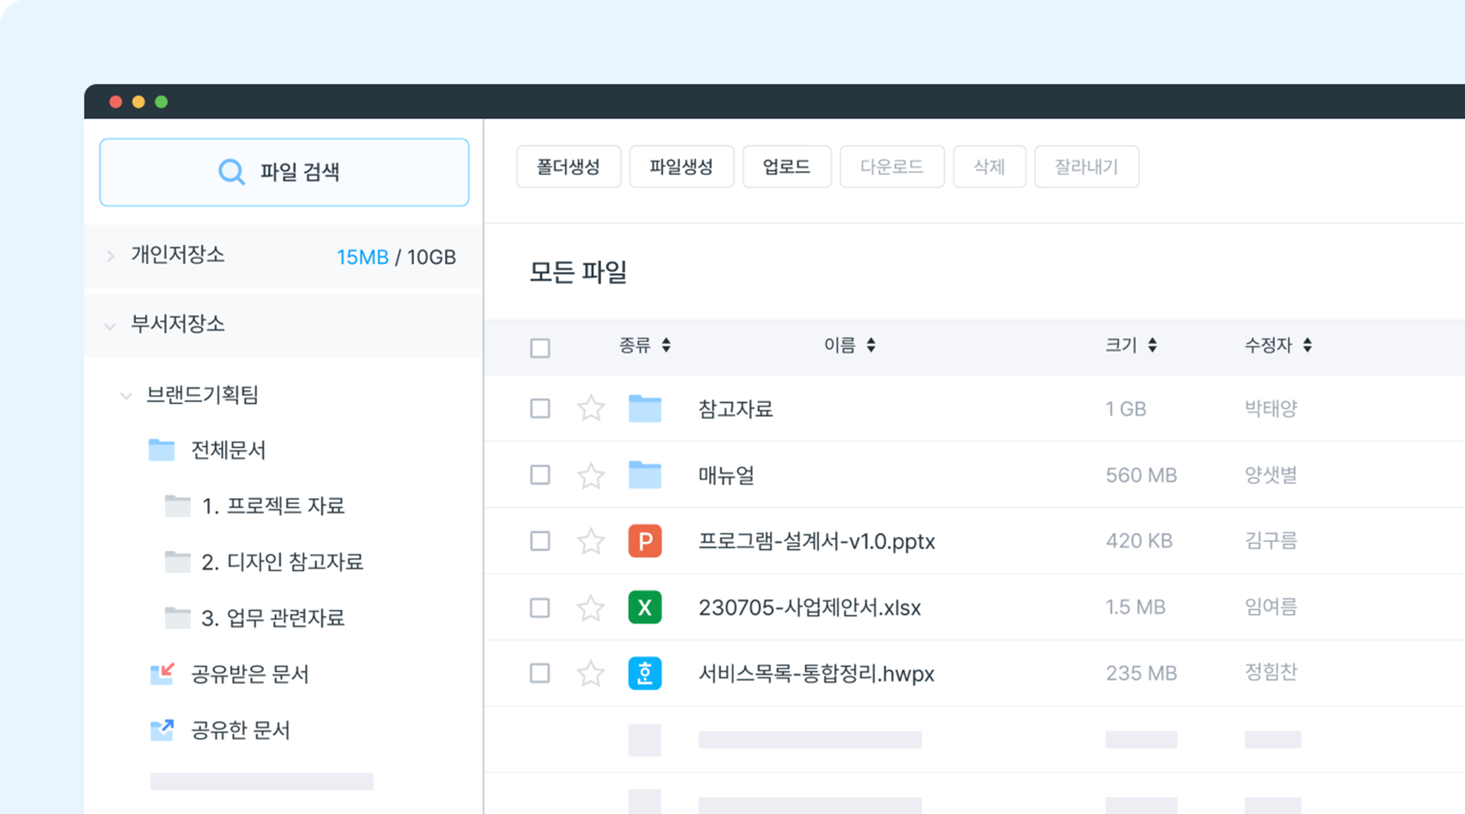Select the 2. 디자인 참고자료 folder
Screen dimensions: 1465x814
[x=283, y=562]
